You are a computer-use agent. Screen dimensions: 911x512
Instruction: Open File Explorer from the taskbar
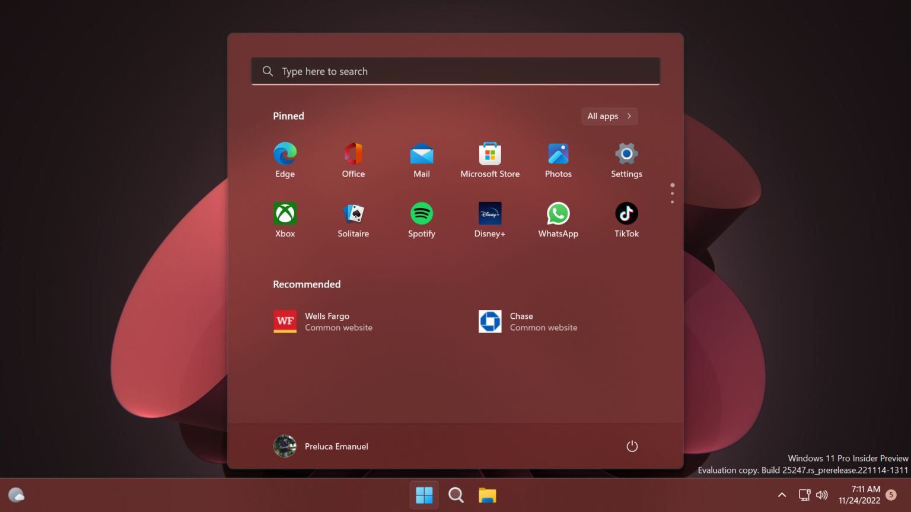(x=488, y=495)
